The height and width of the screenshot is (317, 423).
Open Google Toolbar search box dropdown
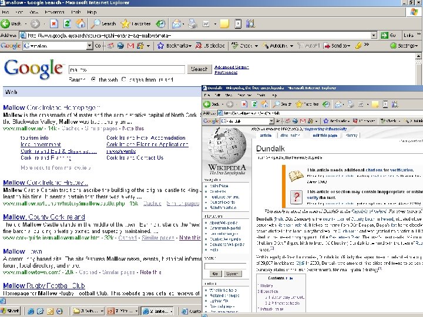coord(89,46)
